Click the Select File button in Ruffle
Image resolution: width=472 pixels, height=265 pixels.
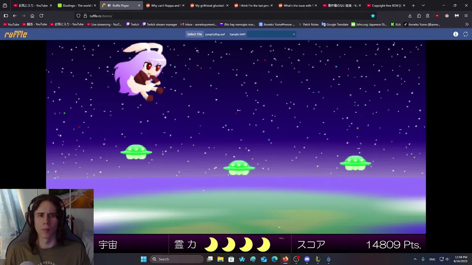click(x=194, y=34)
